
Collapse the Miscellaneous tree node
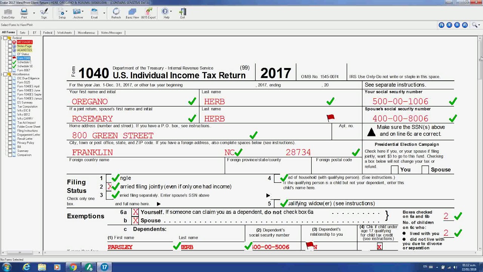(2, 74)
